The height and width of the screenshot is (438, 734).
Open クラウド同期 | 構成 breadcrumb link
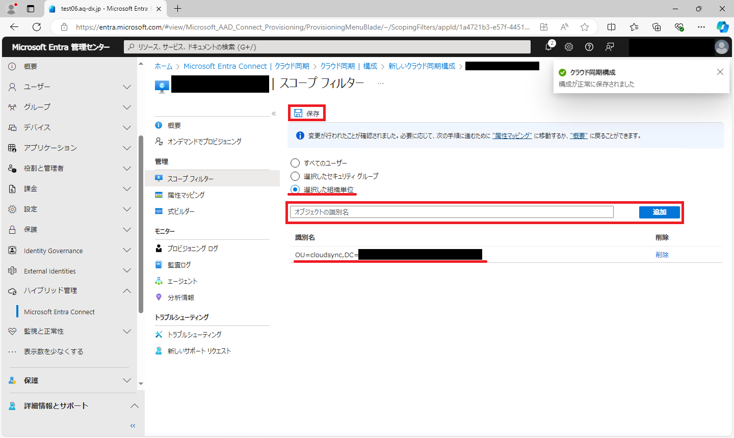[x=349, y=66]
